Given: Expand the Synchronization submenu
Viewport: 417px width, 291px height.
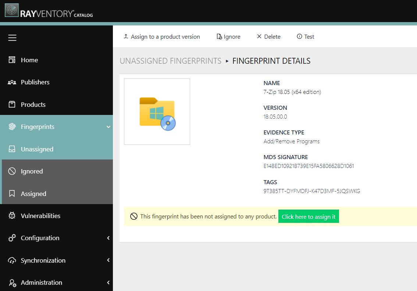Looking at the screenshot, I should pos(108,260).
